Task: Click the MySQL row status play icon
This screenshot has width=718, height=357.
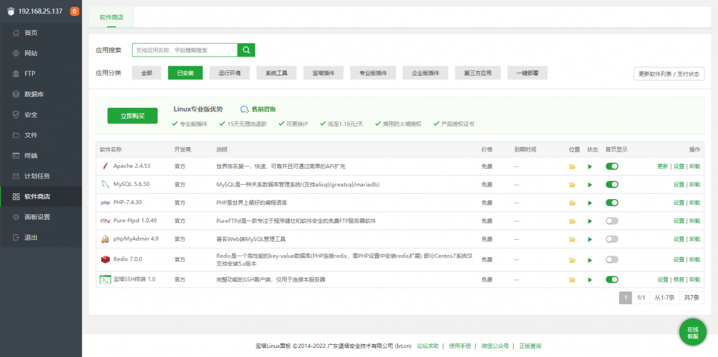Action: coord(590,185)
